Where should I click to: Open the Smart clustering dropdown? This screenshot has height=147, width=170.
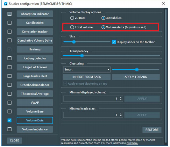click(x=87, y=70)
